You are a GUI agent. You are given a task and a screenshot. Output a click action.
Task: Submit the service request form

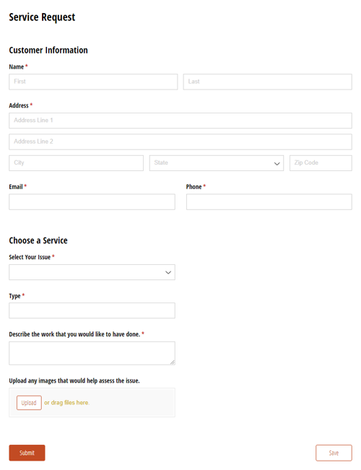click(27, 453)
